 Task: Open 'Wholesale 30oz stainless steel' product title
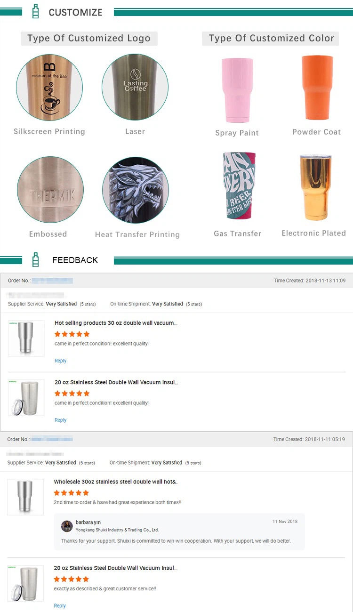(115, 482)
